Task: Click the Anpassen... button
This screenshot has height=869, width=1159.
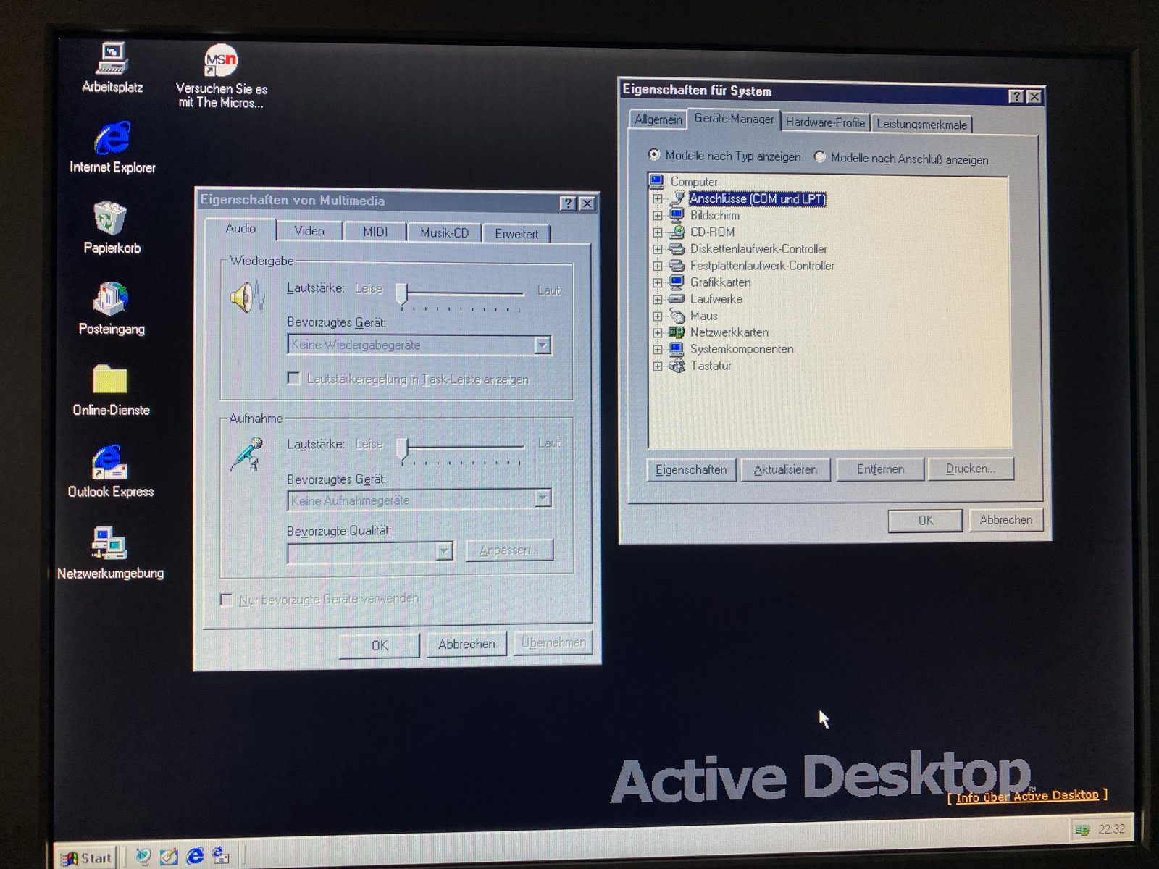Action: 509,550
